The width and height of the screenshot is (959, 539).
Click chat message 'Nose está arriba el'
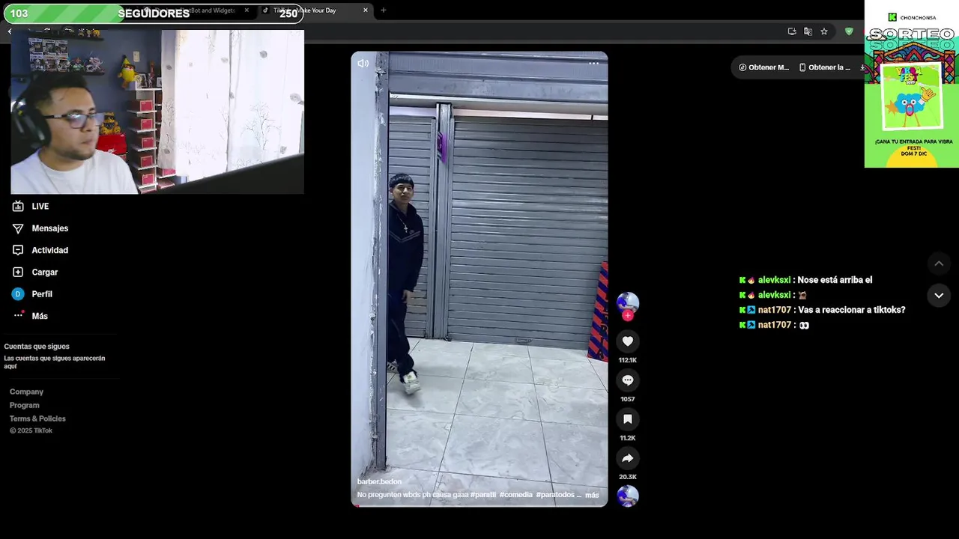pyautogui.click(x=835, y=280)
